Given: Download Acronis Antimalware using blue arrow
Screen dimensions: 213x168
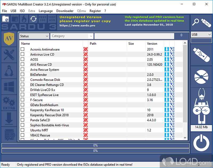Looking at the screenshot, I should point(167,49).
